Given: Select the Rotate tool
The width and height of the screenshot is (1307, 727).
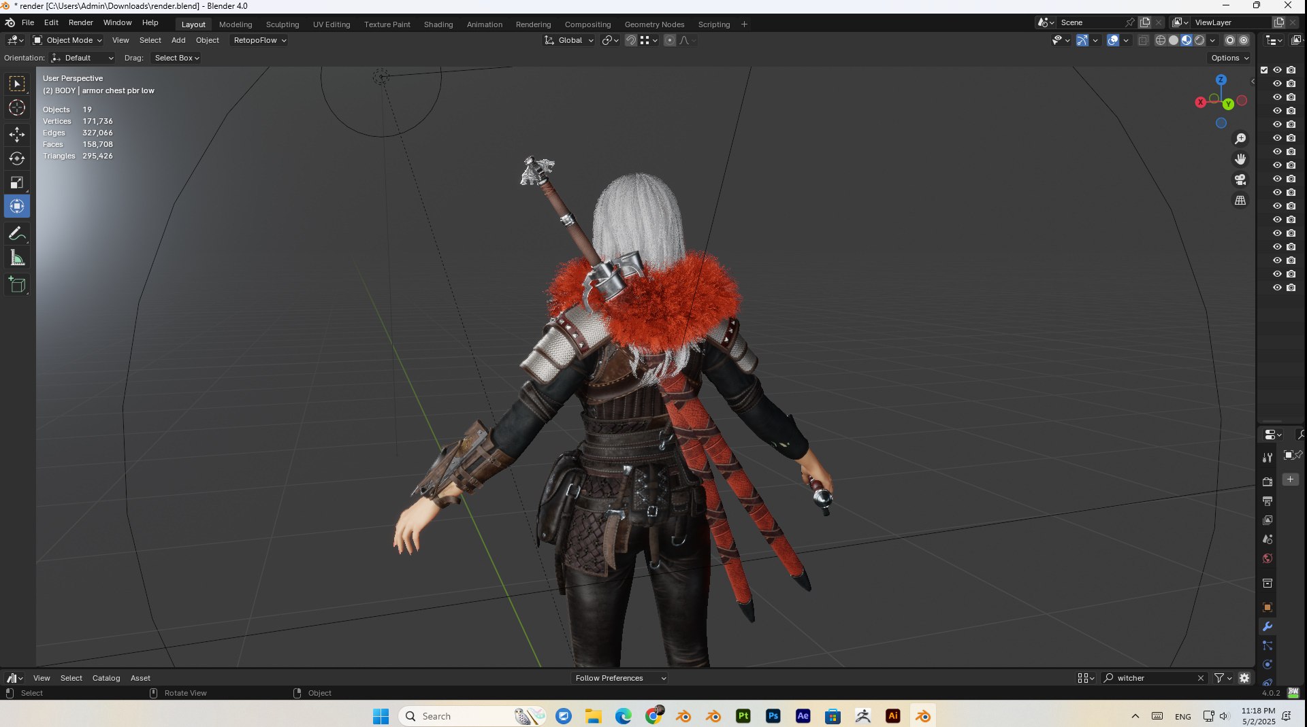Looking at the screenshot, I should (x=17, y=158).
